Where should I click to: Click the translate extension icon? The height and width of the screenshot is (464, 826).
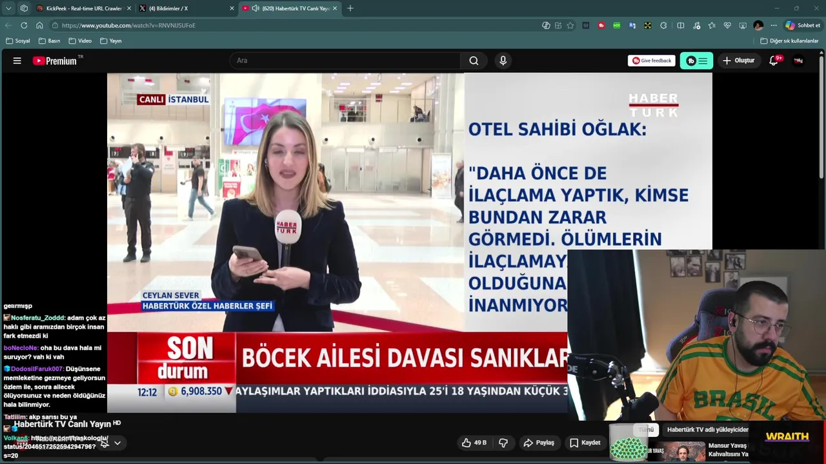(x=632, y=25)
